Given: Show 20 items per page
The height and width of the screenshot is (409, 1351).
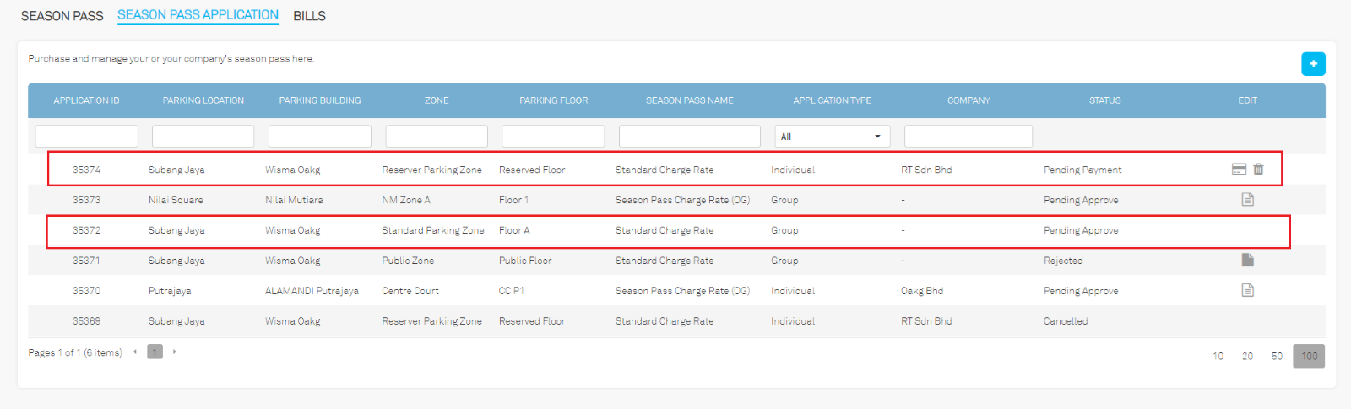Looking at the screenshot, I should (1247, 357).
